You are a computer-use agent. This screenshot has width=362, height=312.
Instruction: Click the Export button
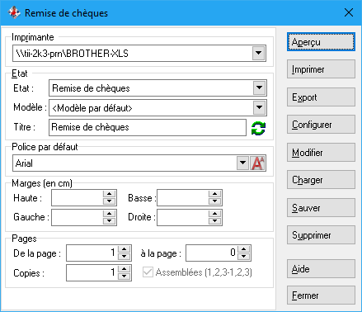[321, 97]
